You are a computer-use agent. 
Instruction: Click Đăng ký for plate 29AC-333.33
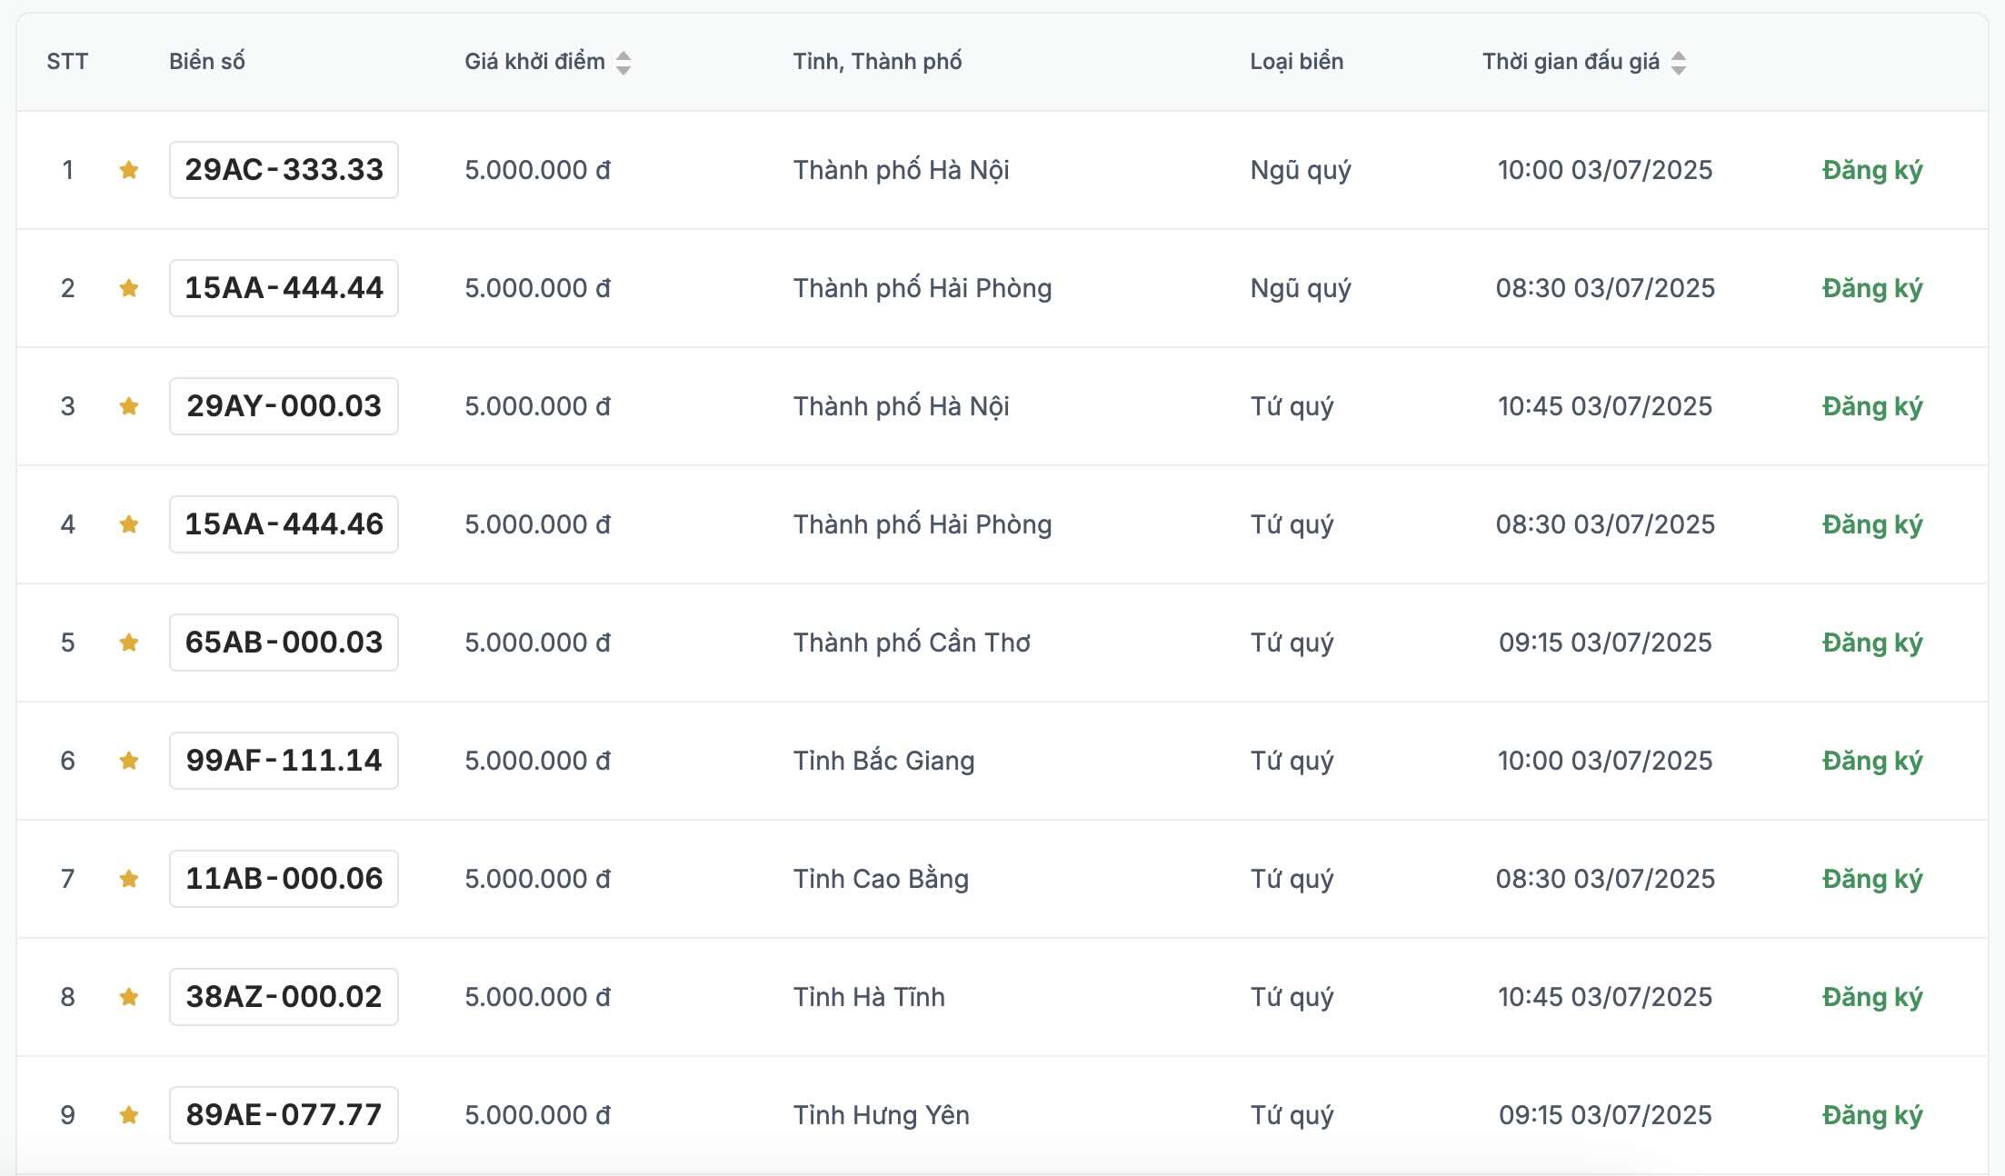pos(1872,170)
